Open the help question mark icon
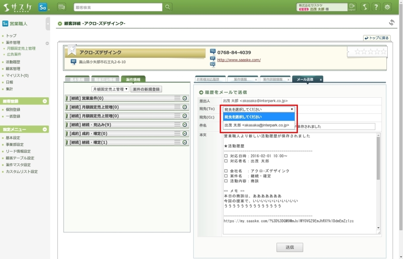This screenshot has width=403, height=259. pos(376,7)
